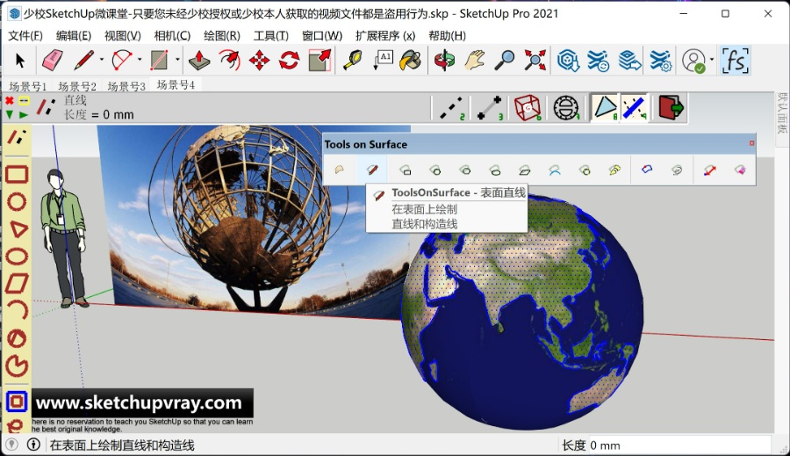Open the rectangle tool dropdown arrow
This screenshot has height=456, width=790.
(x=177, y=60)
